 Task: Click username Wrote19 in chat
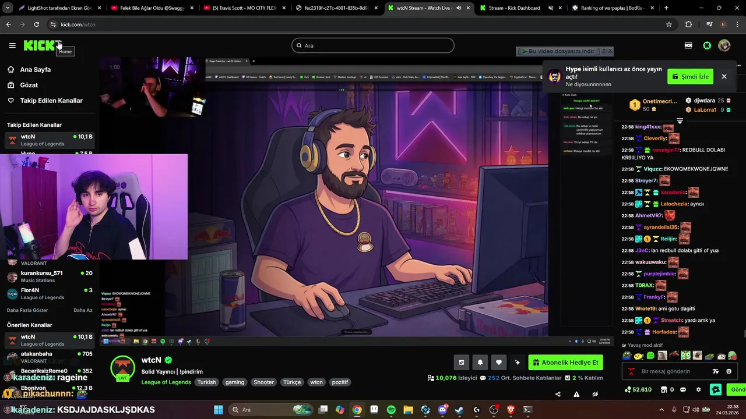tap(646, 309)
